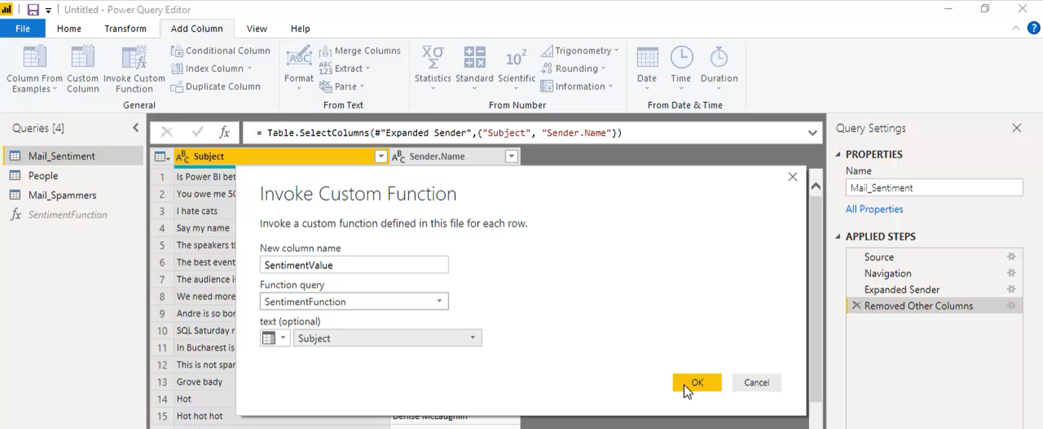
Task: Open Subject column filter dropdown
Action: click(381, 157)
